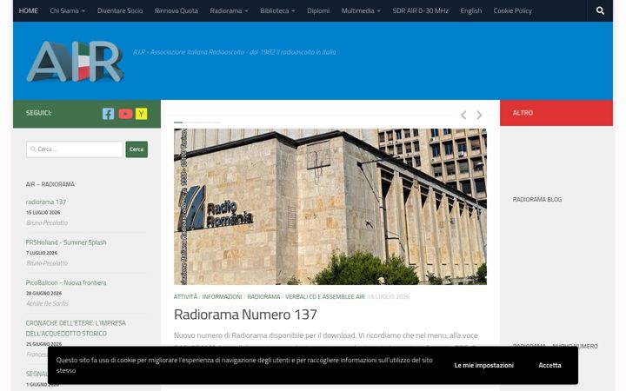Show next slide with right arrow
Screen dimensions: 626x391
(479, 115)
